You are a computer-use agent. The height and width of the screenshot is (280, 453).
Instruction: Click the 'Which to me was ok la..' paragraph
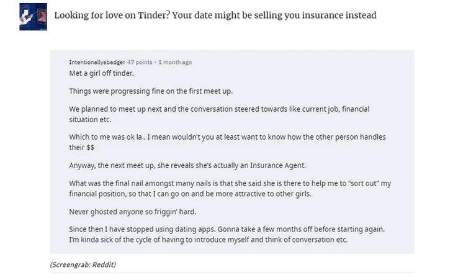[227, 142]
